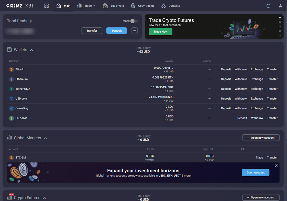287x201 pixels.
Task: Click the Tether USD coin icon
Action: pyautogui.click(x=11, y=89)
